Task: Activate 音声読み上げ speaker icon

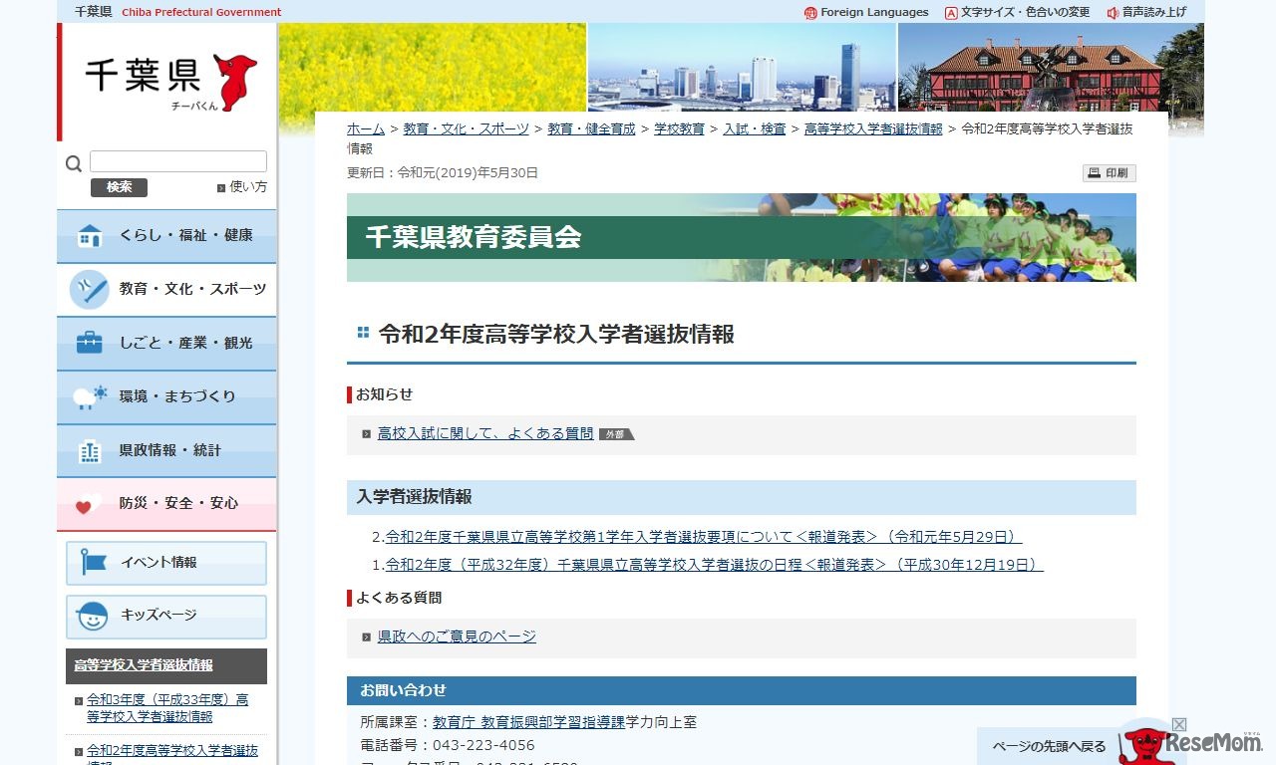Action: 1111,12
